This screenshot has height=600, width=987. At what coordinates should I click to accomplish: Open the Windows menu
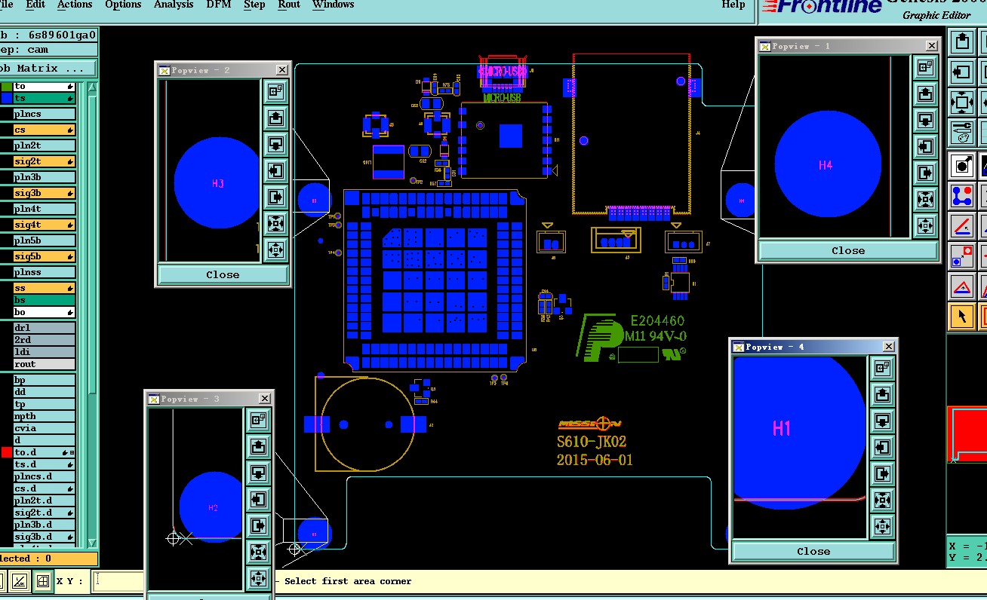click(x=333, y=5)
